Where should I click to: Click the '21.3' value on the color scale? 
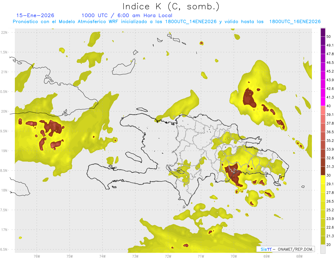[330, 236]
